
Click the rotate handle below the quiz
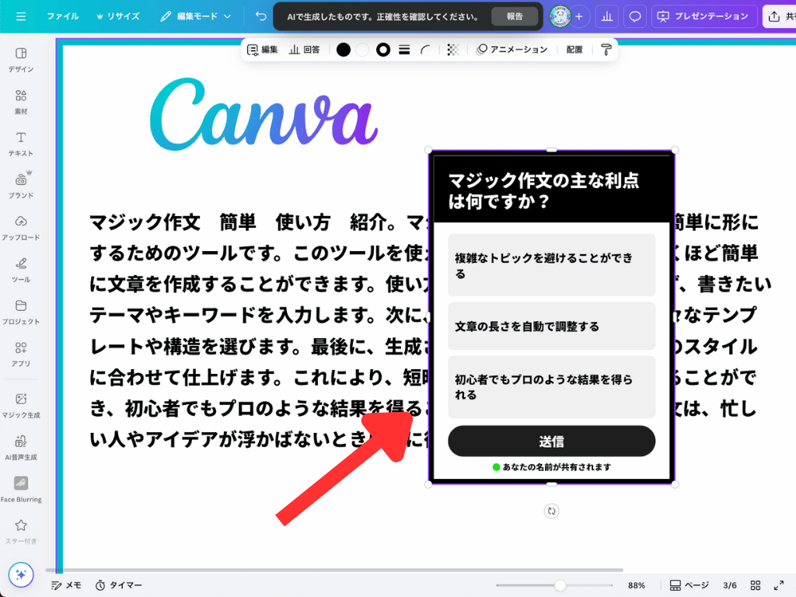[x=551, y=511]
